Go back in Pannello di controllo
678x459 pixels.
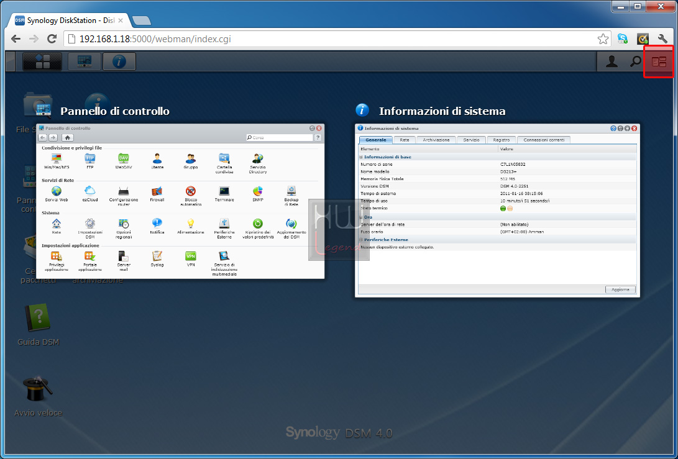click(x=42, y=137)
